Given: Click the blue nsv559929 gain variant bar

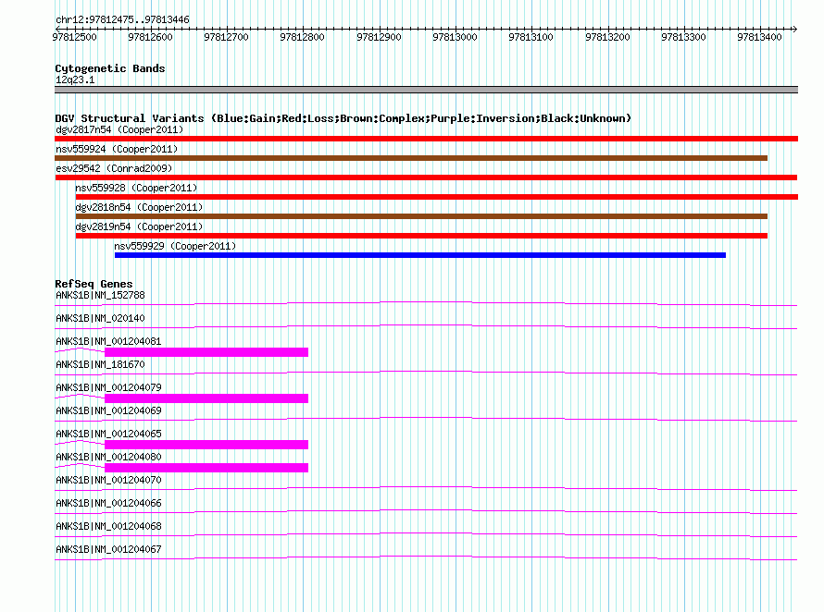Looking at the screenshot, I should tap(420, 255).
